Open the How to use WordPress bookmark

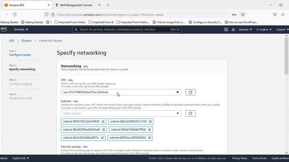click(x=241, y=22)
